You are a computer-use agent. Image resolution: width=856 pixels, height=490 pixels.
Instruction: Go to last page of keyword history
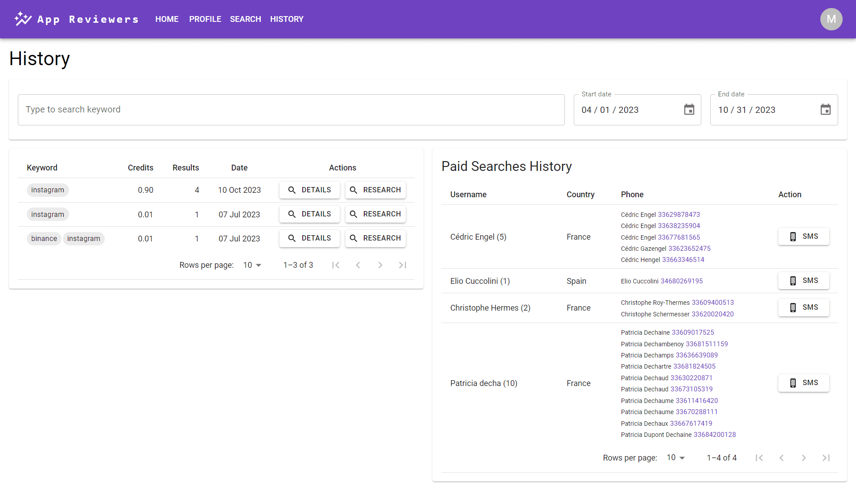(402, 265)
